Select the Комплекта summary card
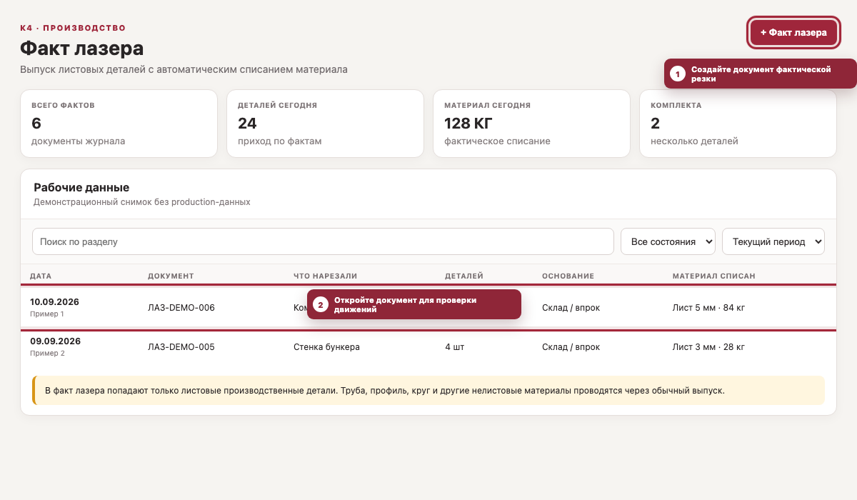 click(738, 124)
